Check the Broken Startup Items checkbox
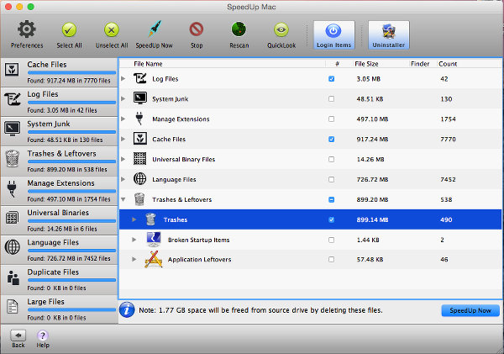Viewport: 504px width, 354px height. (x=332, y=240)
